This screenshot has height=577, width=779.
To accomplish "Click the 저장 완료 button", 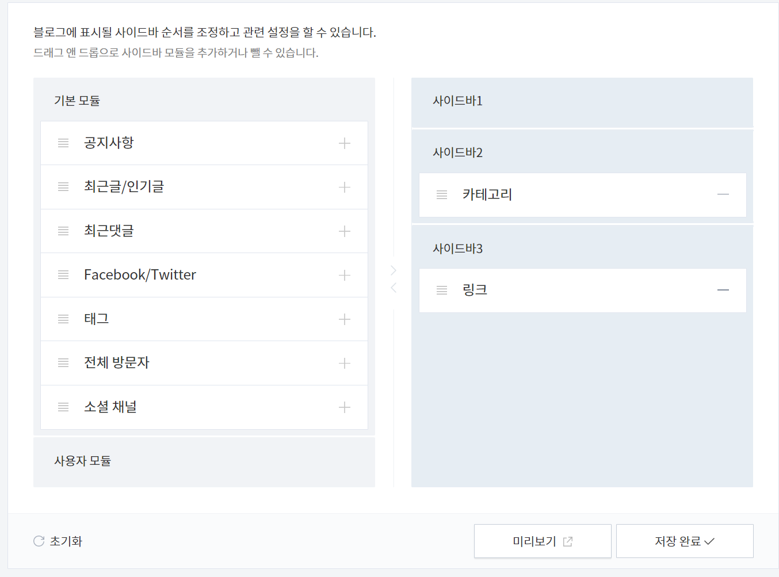I will 684,541.
